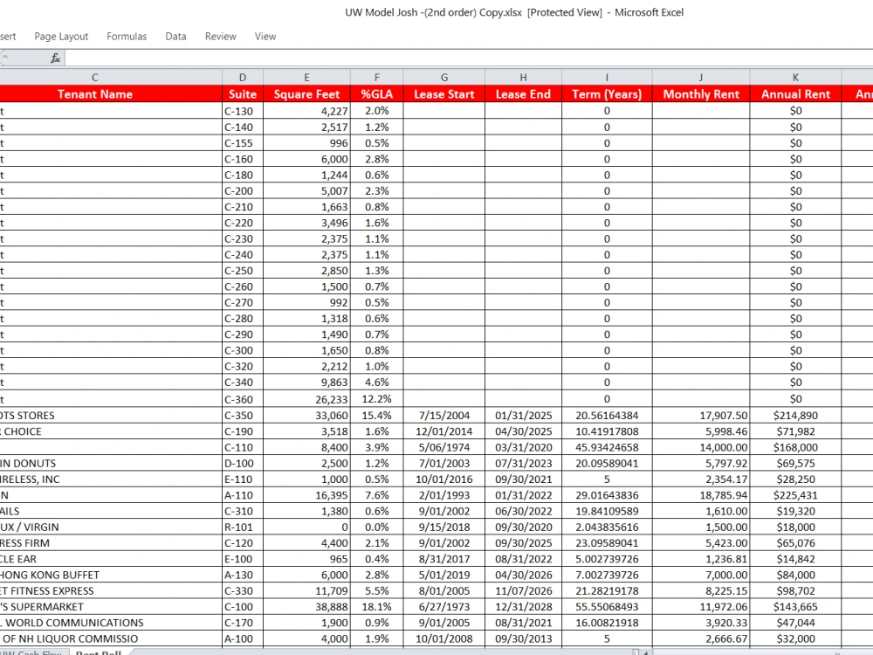Select annual rent cell $214,890
Viewport: 873px width, 655px height.
795,416
